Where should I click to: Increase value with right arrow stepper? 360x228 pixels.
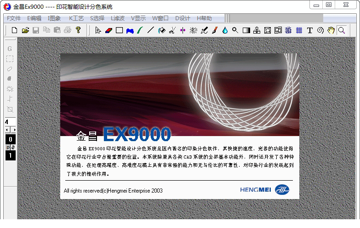[13, 130]
